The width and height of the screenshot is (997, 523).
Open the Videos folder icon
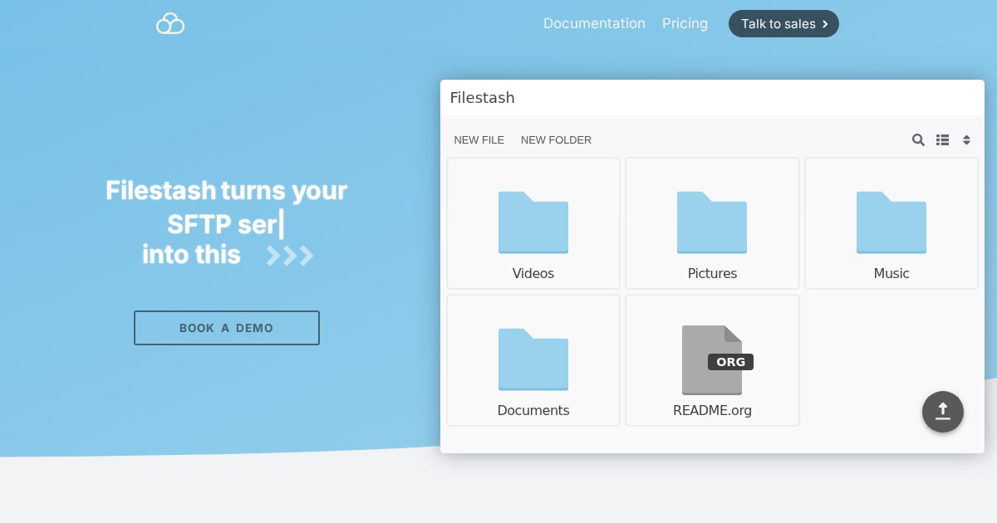[x=533, y=222]
